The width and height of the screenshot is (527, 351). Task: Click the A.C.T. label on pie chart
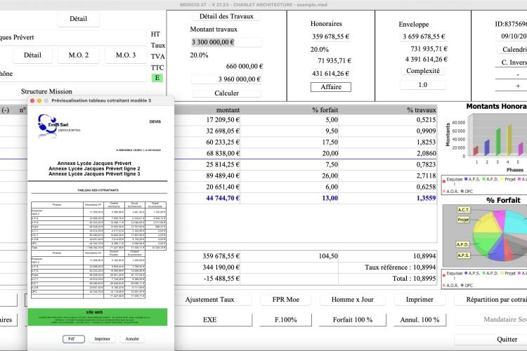(x=463, y=210)
